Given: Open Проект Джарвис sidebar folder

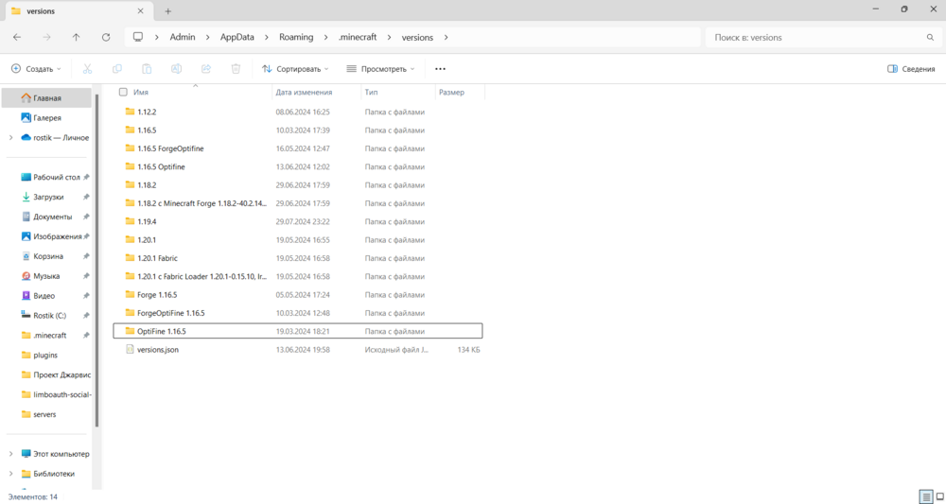Looking at the screenshot, I should pyautogui.click(x=56, y=374).
